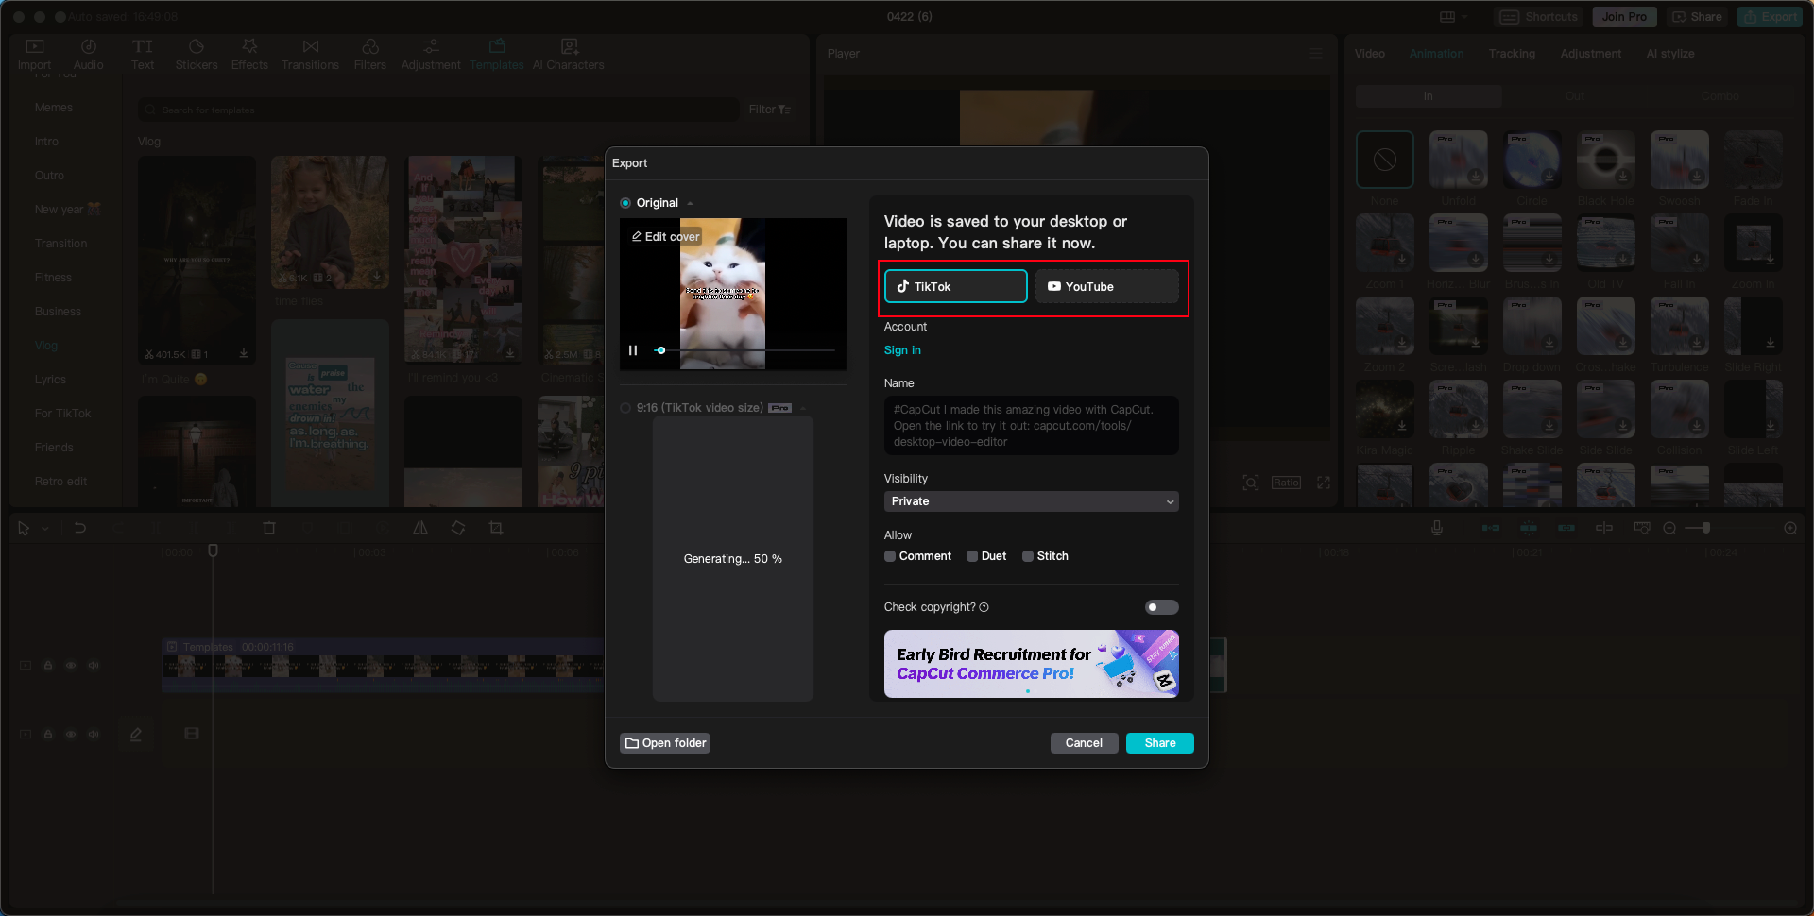Click the timeline playhead marker
This screenshot has height=916, width=1814.
pos(214,551)
